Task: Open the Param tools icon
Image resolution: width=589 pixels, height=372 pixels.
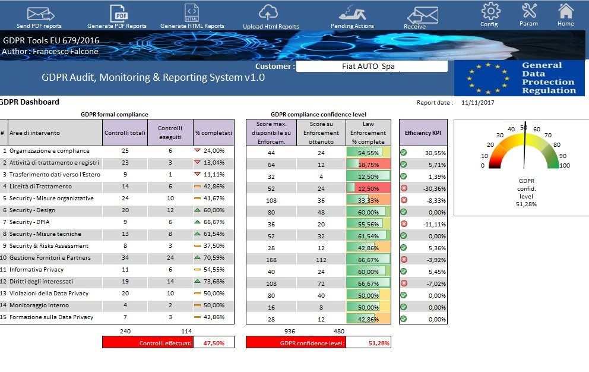Action: pyautogui.click(x=529, y=11)
